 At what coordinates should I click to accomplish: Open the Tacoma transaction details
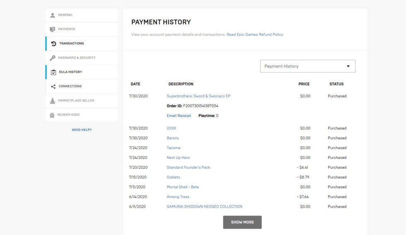[x=174, y=148]
